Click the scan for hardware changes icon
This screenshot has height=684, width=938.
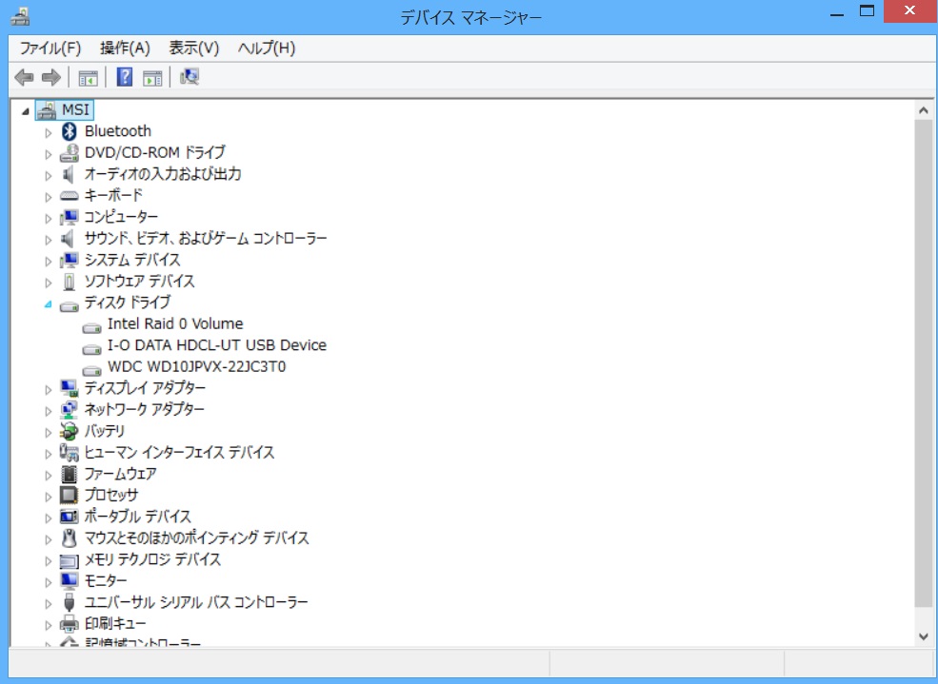click(190, 78)
